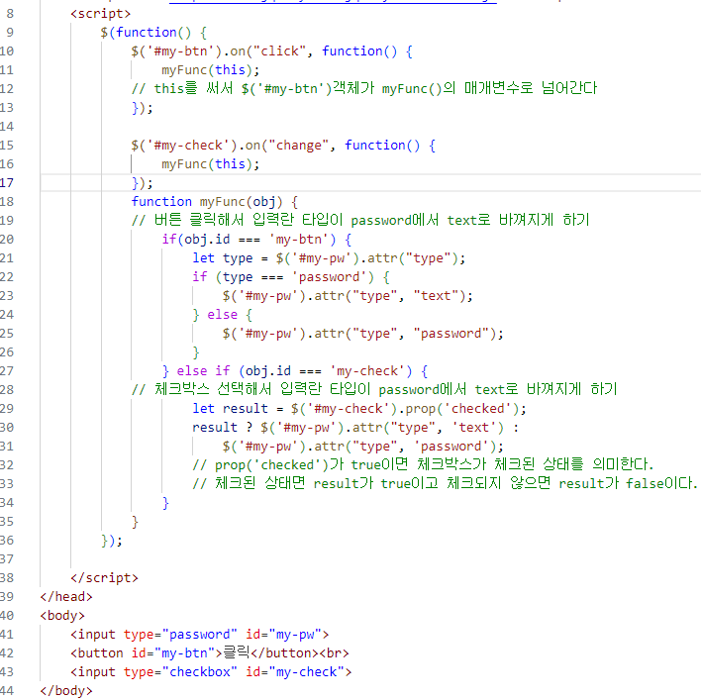Click the attr("type", "text") statement on line 23
The height and width of the screenshot is (700, 701).
(x=348, y=295)
